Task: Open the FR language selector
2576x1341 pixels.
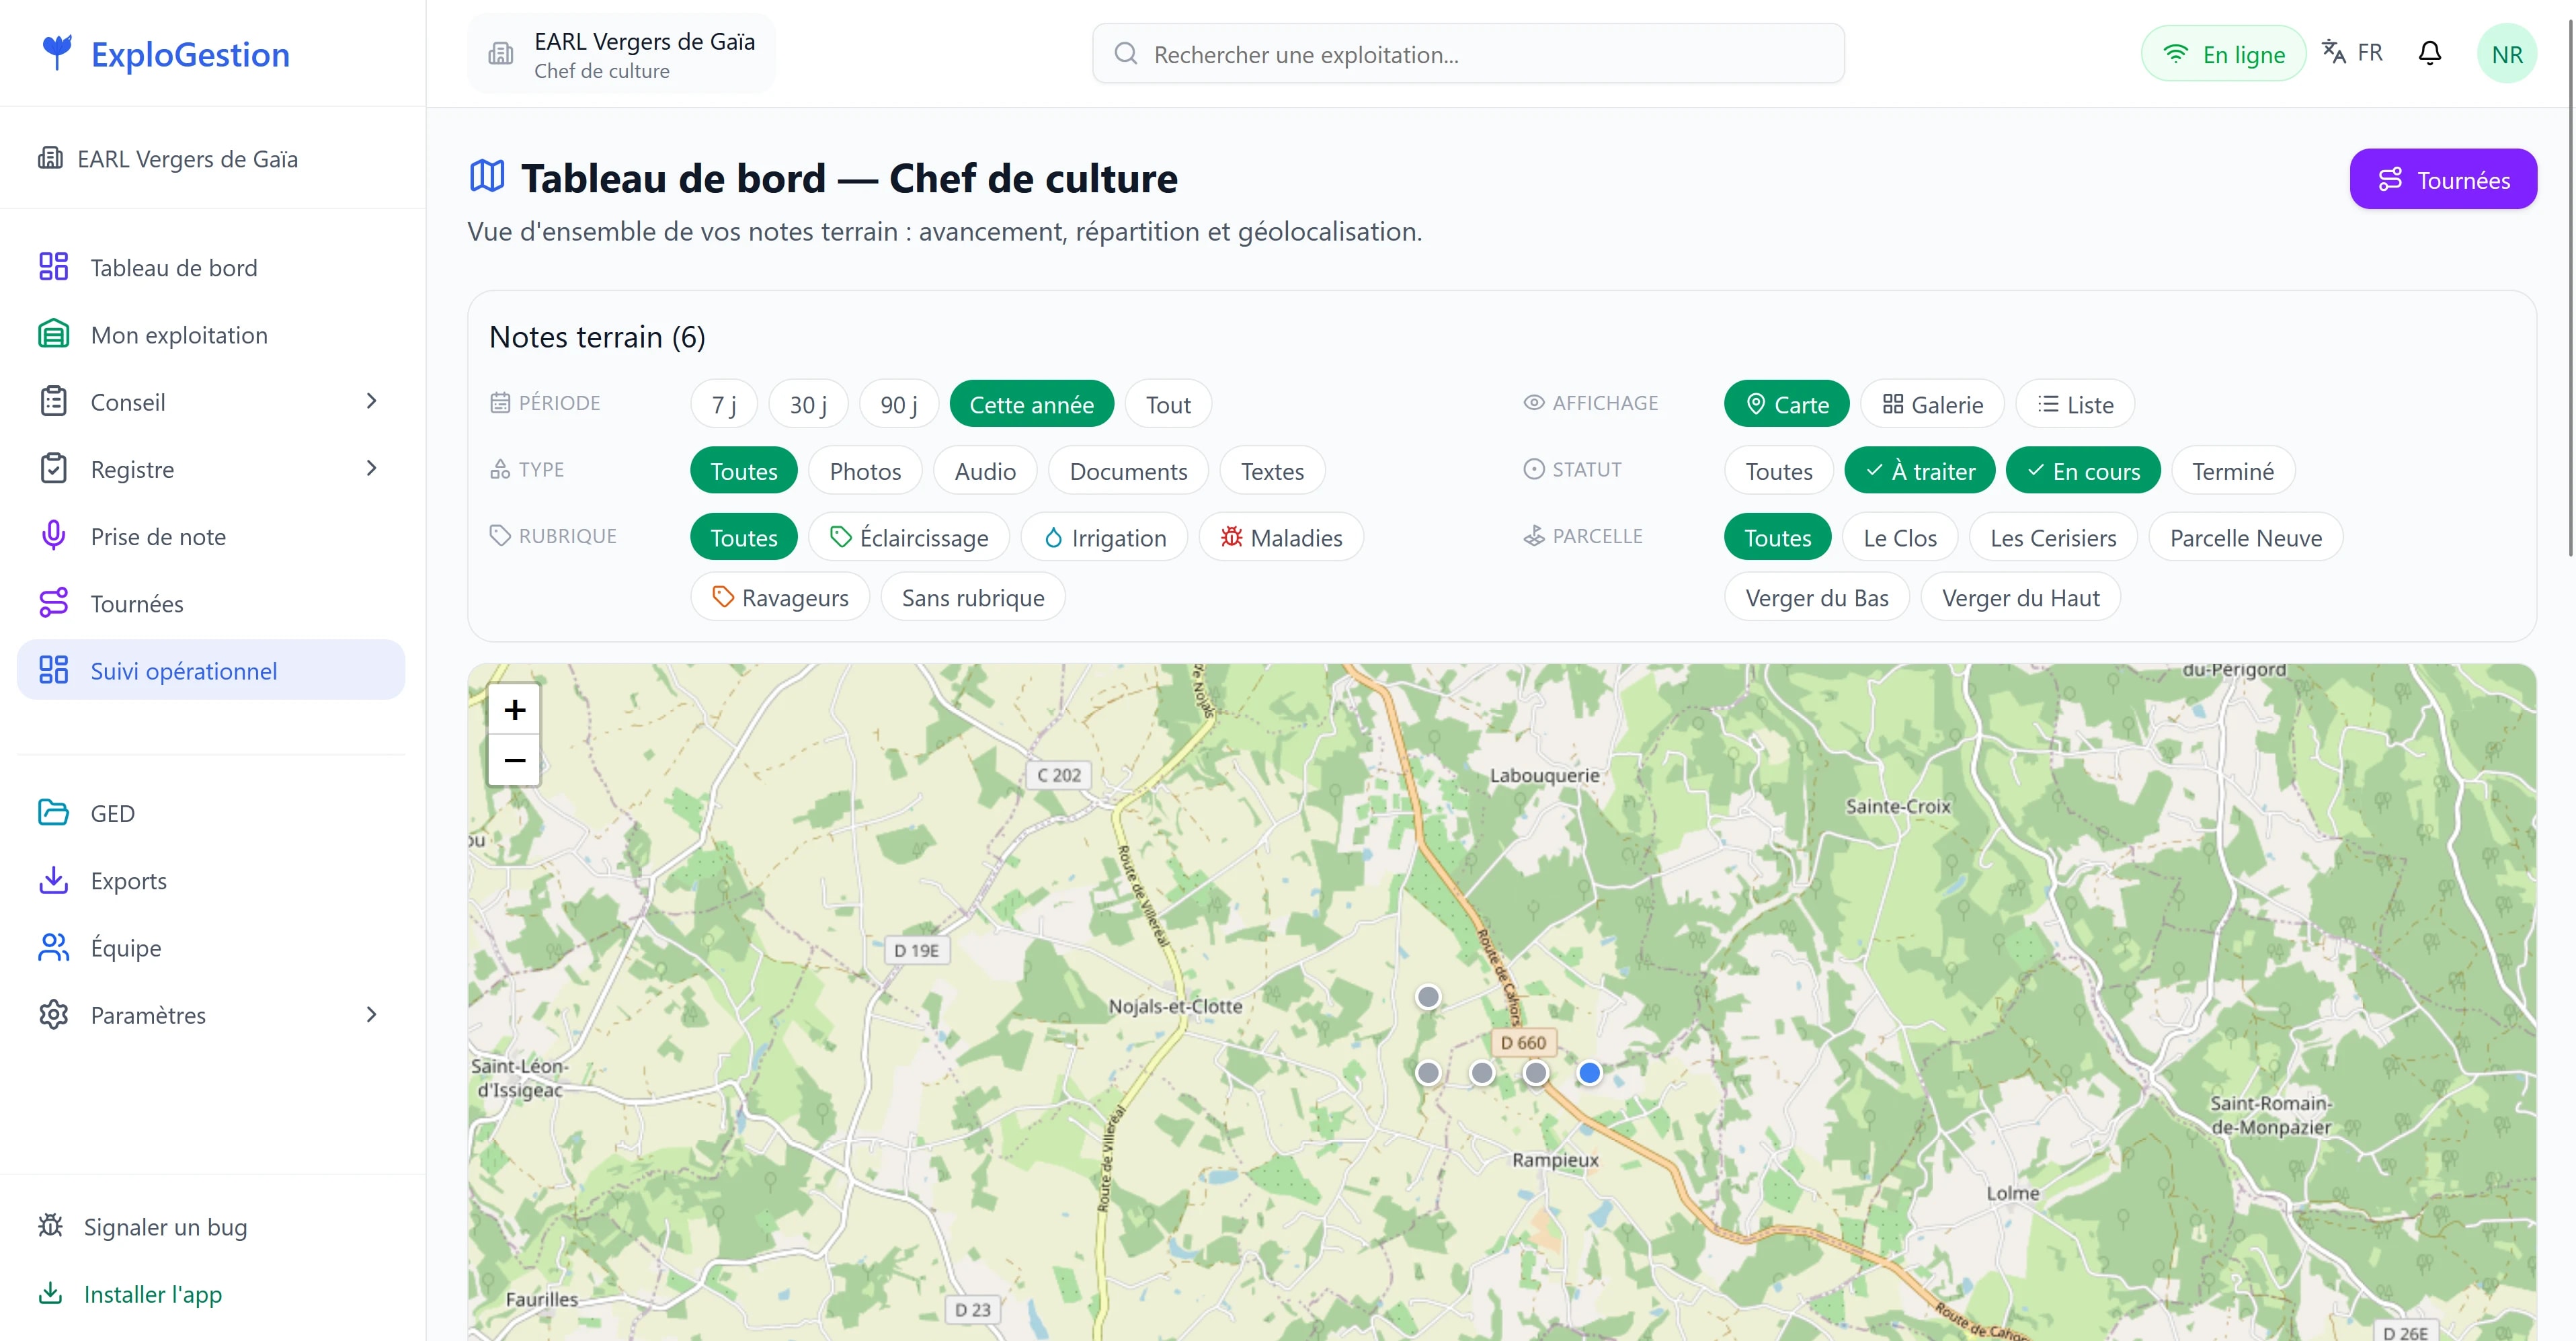Action: pos(2352,52)
